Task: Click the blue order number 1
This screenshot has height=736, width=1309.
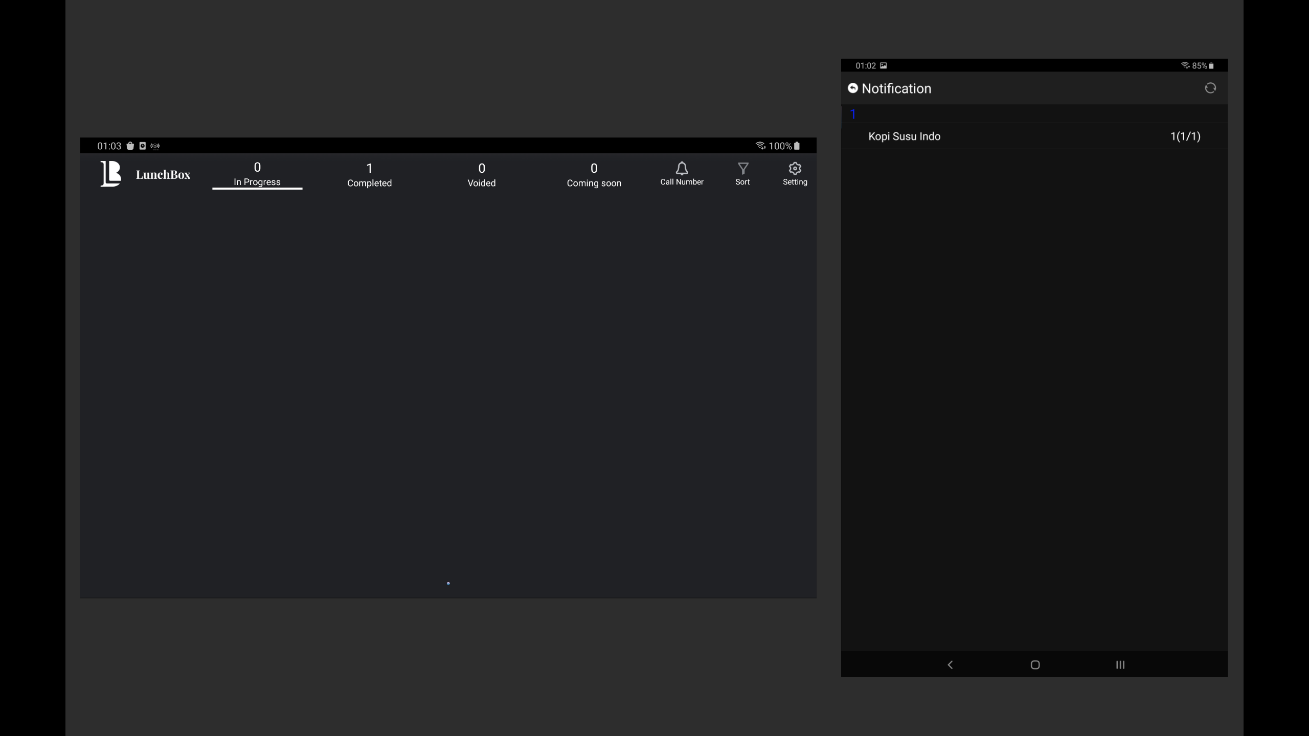Action: coord(853,114)
